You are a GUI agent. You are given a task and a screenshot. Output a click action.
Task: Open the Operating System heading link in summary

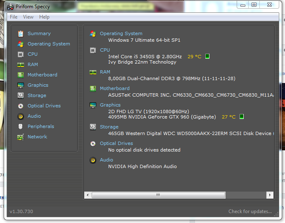pyautogui.click(x=121, y=33)
